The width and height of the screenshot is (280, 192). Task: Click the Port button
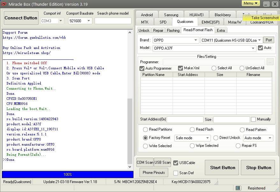(x=269, y=40)
